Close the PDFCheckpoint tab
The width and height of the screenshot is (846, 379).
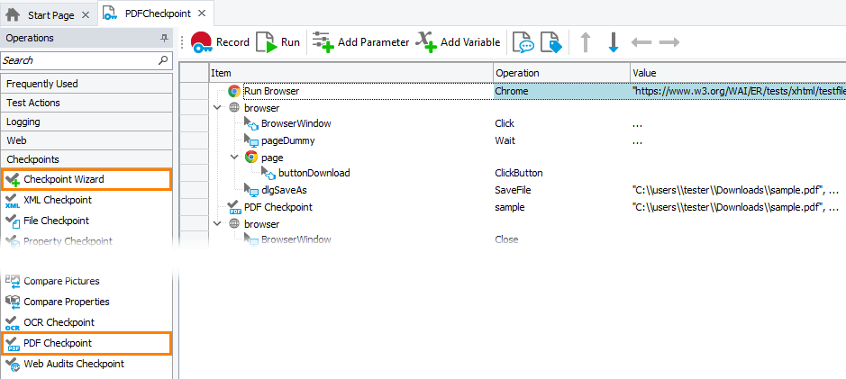point(202,14)
